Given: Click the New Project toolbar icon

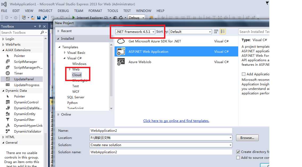Looking at the screenshot, I should [24, 18].
